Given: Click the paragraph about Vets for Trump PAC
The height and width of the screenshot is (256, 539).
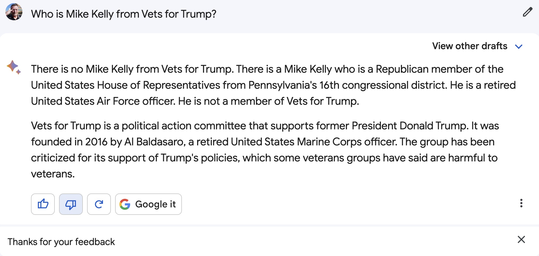Looking at the screenshot, I should coord(265,150).
